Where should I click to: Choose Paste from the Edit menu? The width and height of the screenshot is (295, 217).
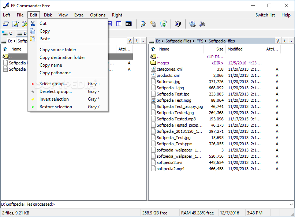click(x=68, y=39)
